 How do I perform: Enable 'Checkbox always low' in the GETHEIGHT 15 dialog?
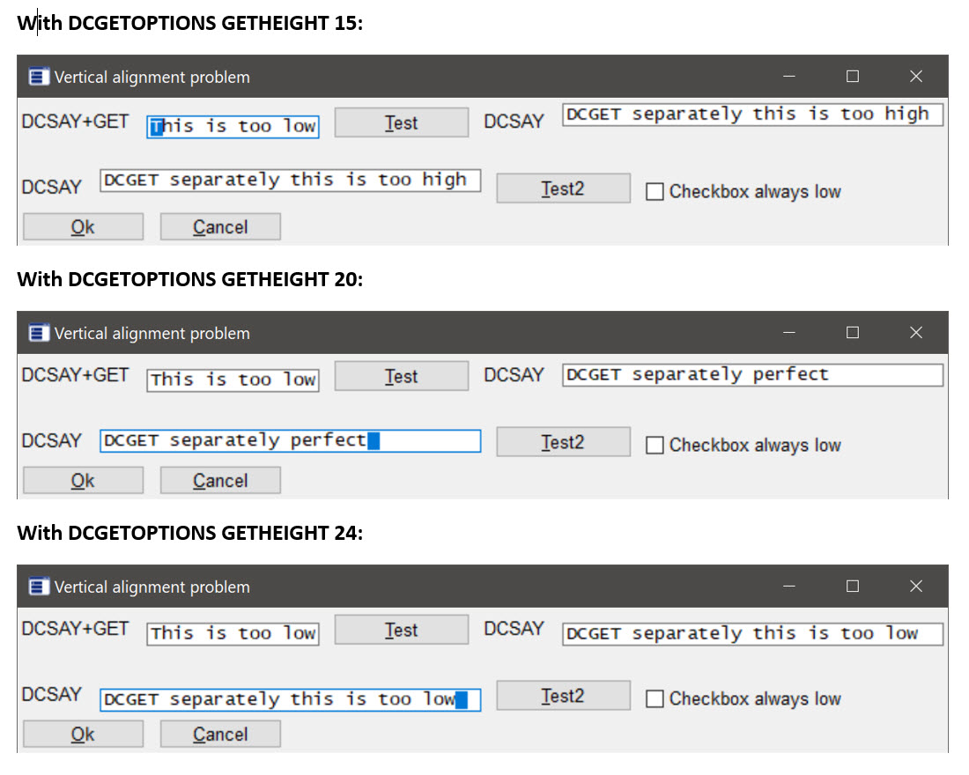click(x=655, y=192)
